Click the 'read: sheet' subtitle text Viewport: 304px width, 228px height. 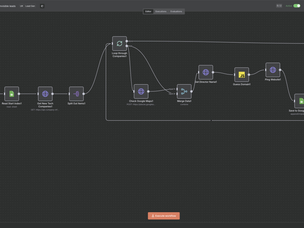[12, 107]
